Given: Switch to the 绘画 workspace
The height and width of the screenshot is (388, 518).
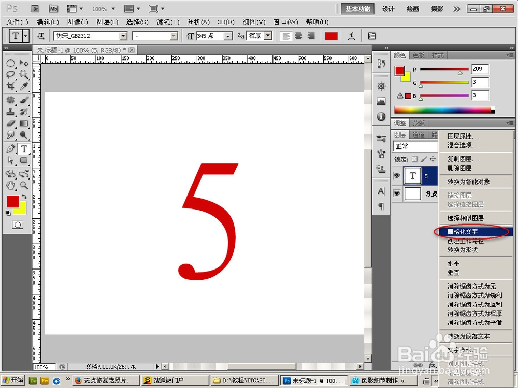Looking at the screenshot, I should point(413,9).
